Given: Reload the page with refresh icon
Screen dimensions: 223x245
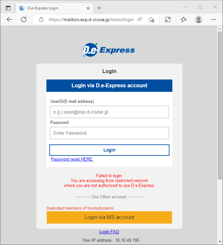Looking at the screenshot, I should coord(24,19).
